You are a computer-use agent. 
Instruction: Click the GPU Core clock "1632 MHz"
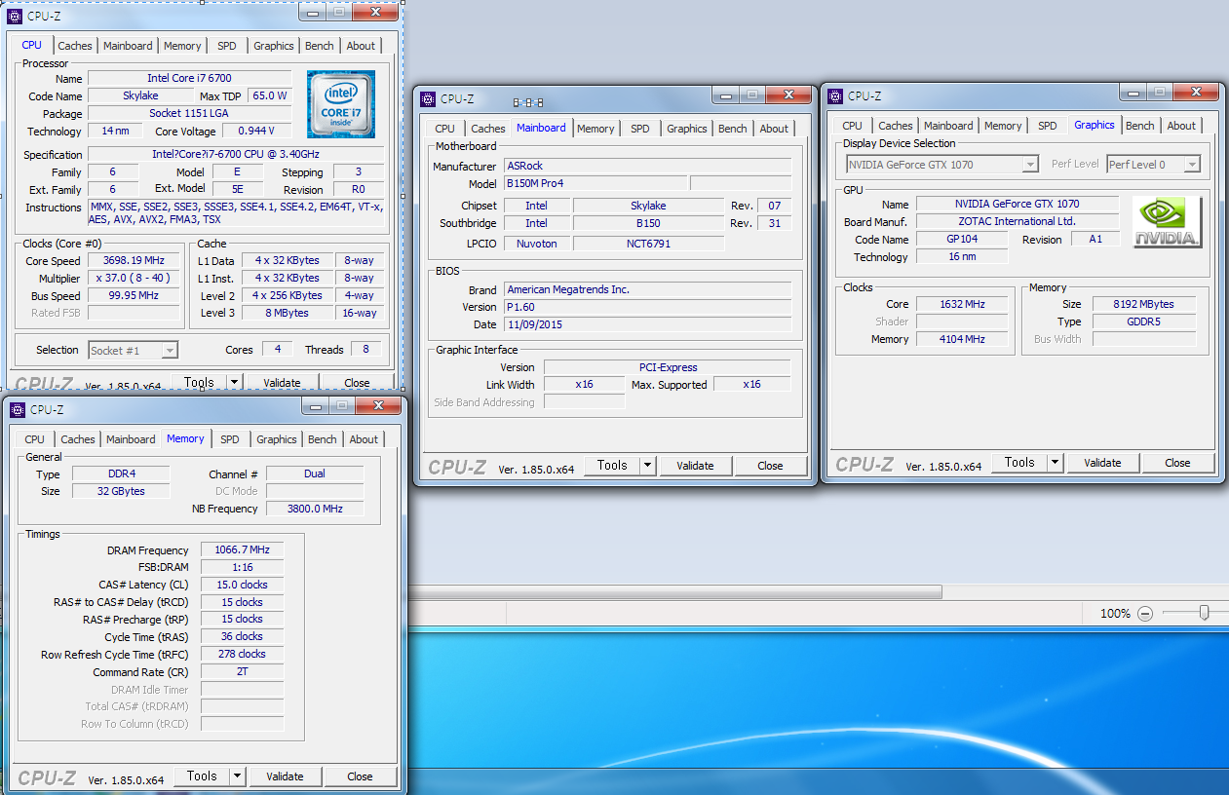tap(962, 304)
